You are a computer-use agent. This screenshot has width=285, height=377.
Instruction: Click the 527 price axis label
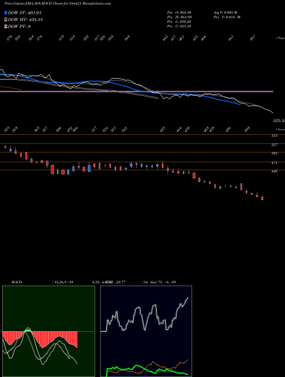pyautogui.click(x=274, y=145)
